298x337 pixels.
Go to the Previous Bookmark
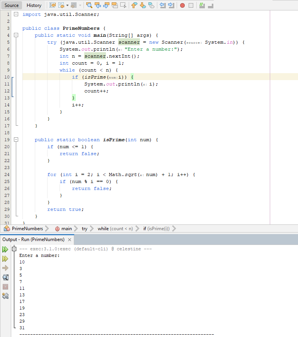(x=134, y=5)
